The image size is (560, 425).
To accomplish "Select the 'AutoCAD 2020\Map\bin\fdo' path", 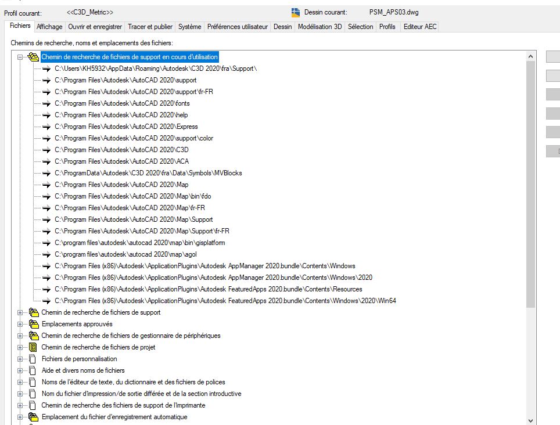I will (x=133, y=196).
